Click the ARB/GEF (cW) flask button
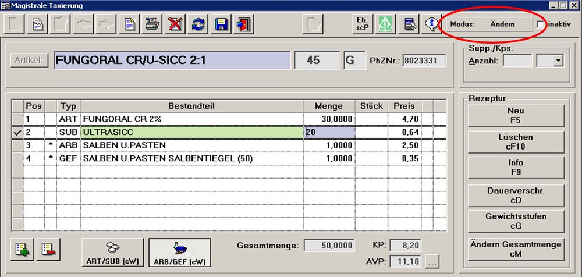This screenshot has width=582, height=277. [x=179, y=253]
